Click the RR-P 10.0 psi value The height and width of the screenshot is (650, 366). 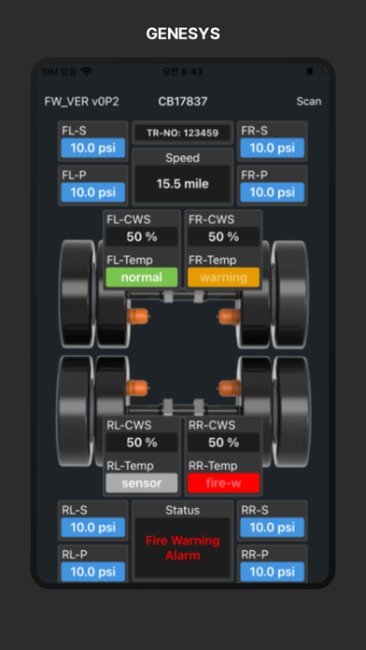pyautogui.click(x=273, y=572)
